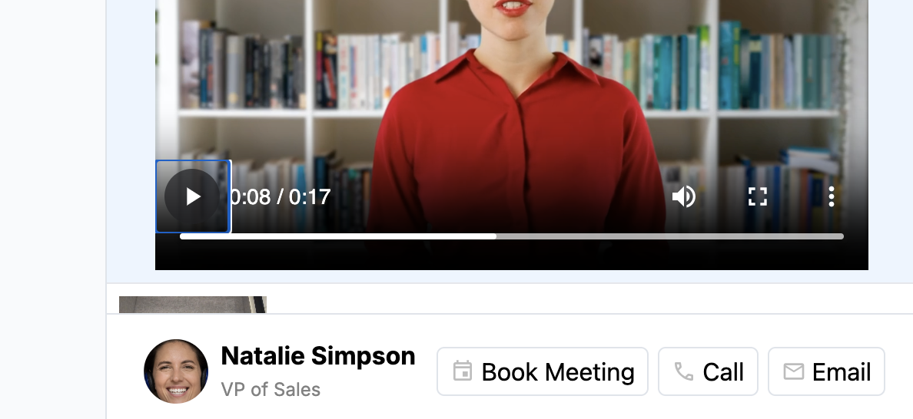Viewport: 913px width, 419px height.
Task: Open the video's three-dot more options
Action: 832,196
